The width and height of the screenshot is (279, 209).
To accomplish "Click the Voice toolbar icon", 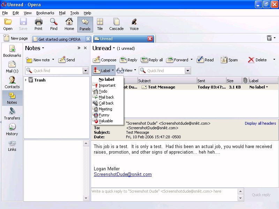I will (x=134, y=24).
